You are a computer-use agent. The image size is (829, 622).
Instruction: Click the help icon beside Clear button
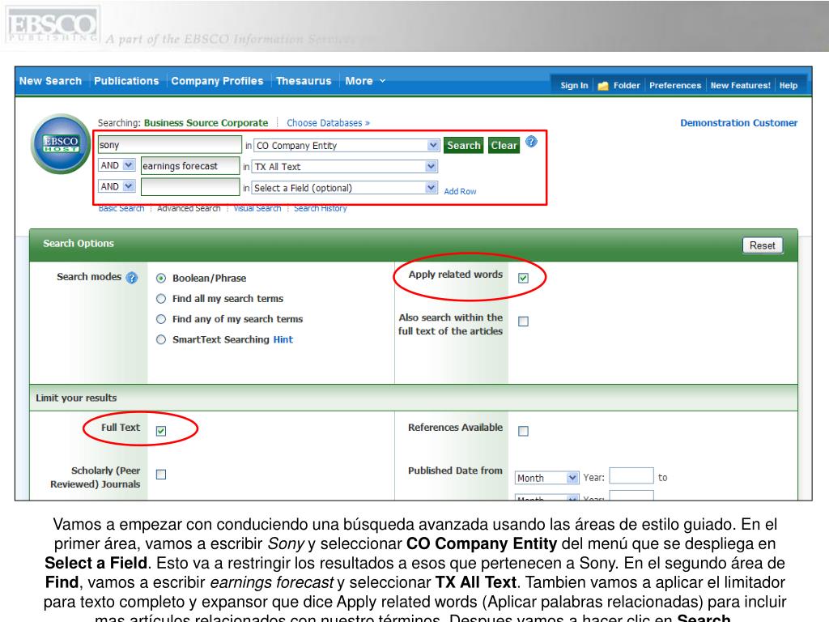click(x=531, y=142)
